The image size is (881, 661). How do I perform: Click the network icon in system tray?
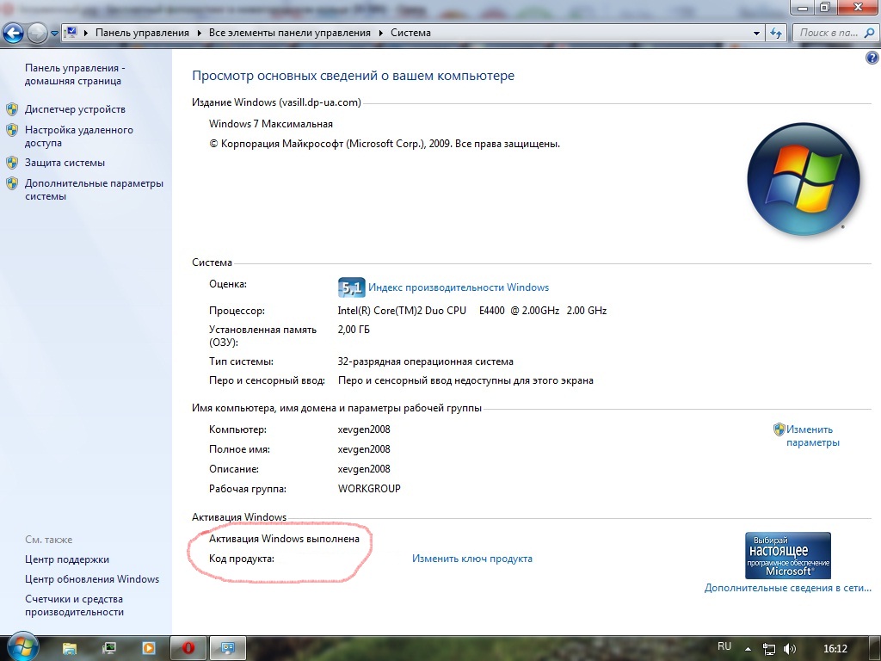point(770,648)
